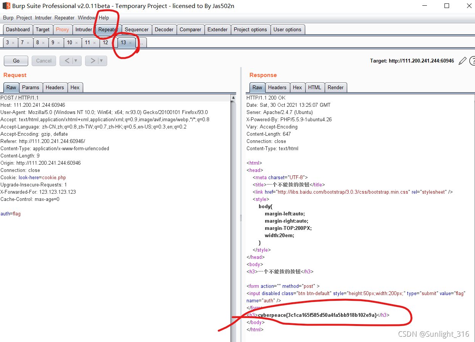This screenshot has height=342, width=475.
Task: Click the HTTP/1.1 200 OK status line
Action: click(x=266, y=98)
